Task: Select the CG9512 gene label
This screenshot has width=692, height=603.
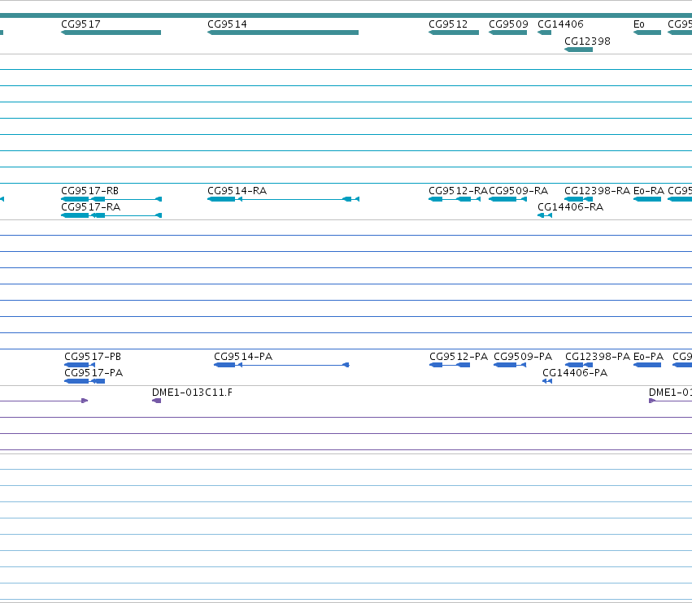Action: click(x=448, y=24)
